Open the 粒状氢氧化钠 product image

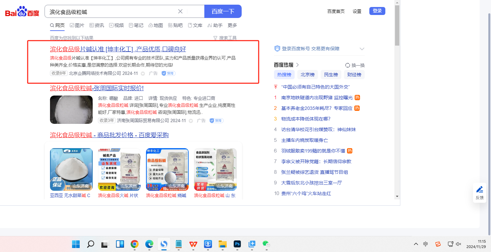pos(215,169)
